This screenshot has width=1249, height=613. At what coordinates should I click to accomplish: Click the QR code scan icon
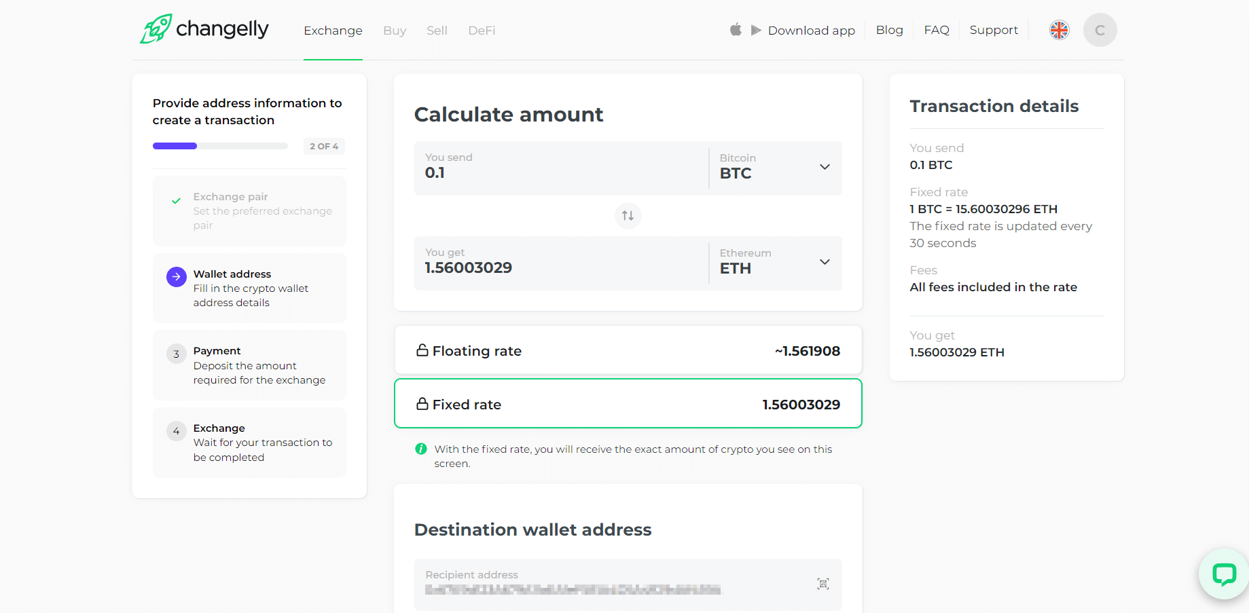click(822, 584)
